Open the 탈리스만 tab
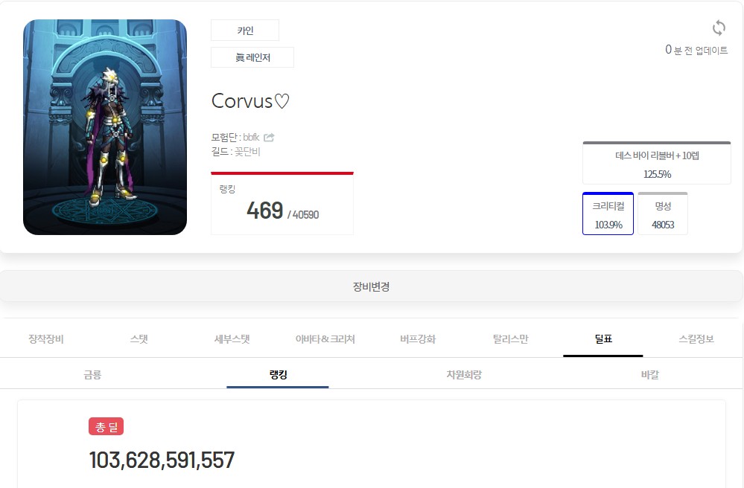Image resolution: width=744 pixels, height=488 pixels. (x=511, y=339)
